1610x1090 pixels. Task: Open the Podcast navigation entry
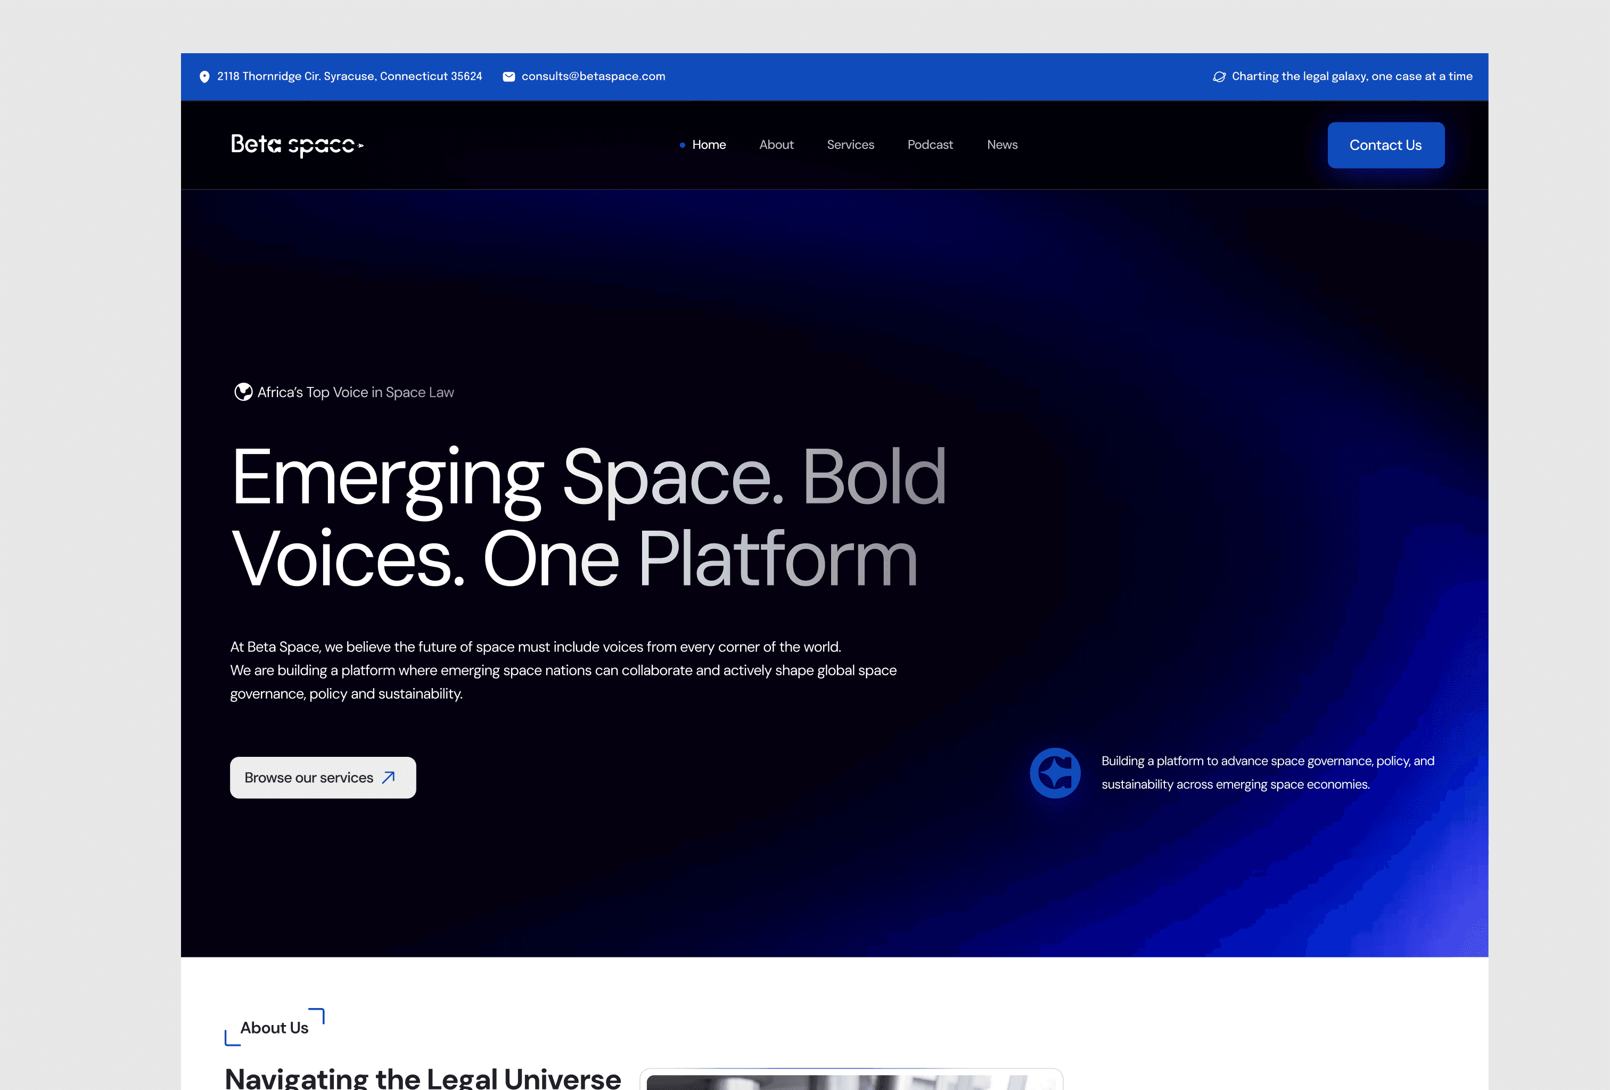click(931, 145)
